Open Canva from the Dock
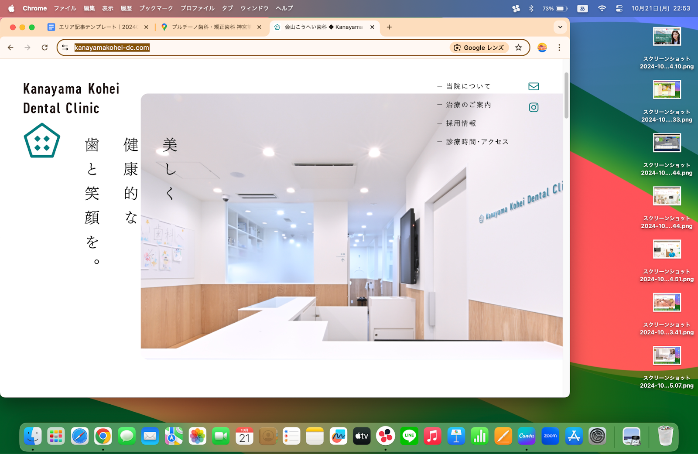Viewport: 698px width, 454px height. [527, 436]
